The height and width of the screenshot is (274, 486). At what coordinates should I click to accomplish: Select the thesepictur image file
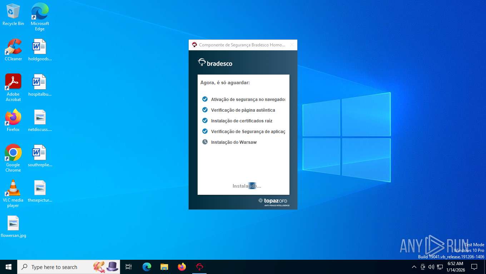pos(40,191)
